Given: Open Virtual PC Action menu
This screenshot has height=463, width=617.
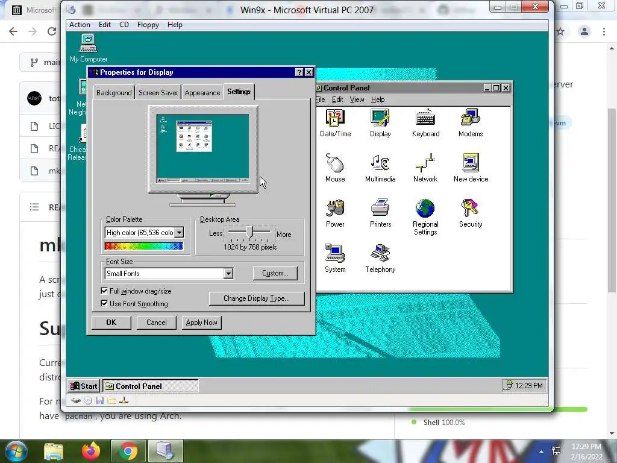Looking at the screenshot, I should pyautogui.click(x=80, y=25).
